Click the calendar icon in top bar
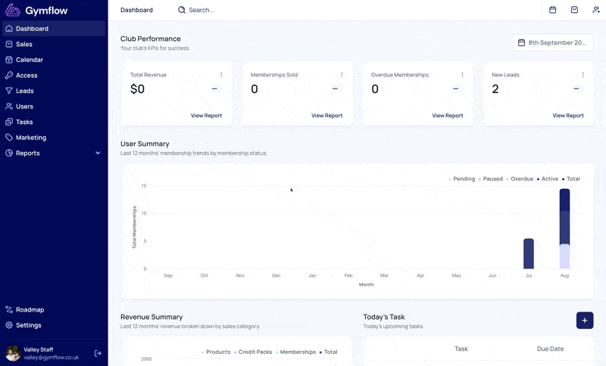This screenshot has height=366, width=606. [x=552, y=10]
